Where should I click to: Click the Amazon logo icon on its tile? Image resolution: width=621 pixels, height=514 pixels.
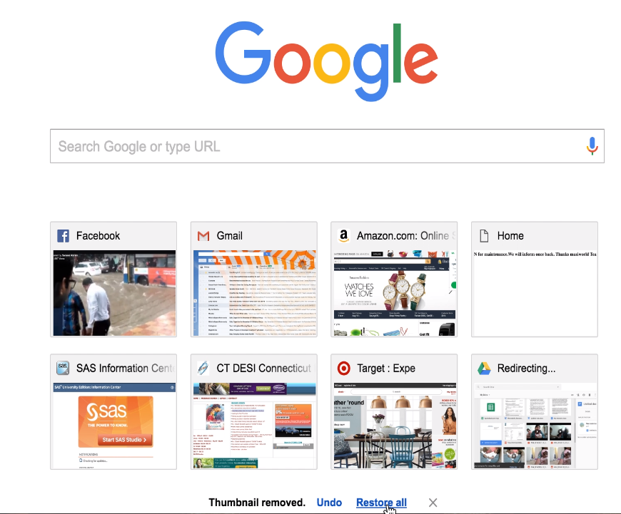tap(343, 236)
